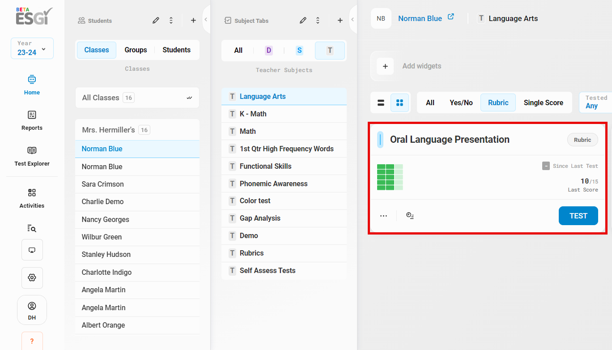
Task: Select the All Classes checkmark toggle
Action: tap(189, 98)
